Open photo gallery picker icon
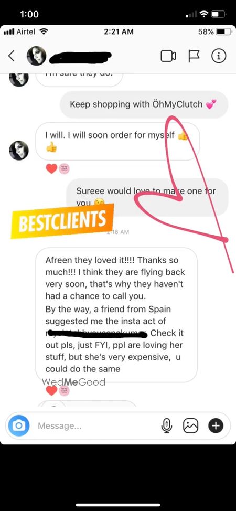The height and width of the screenshot is (511, 236). [x=191, y=425]
